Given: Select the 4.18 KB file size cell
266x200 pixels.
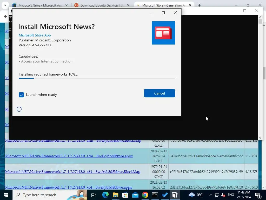Looking at the screenshot, I should pos(251,172).
